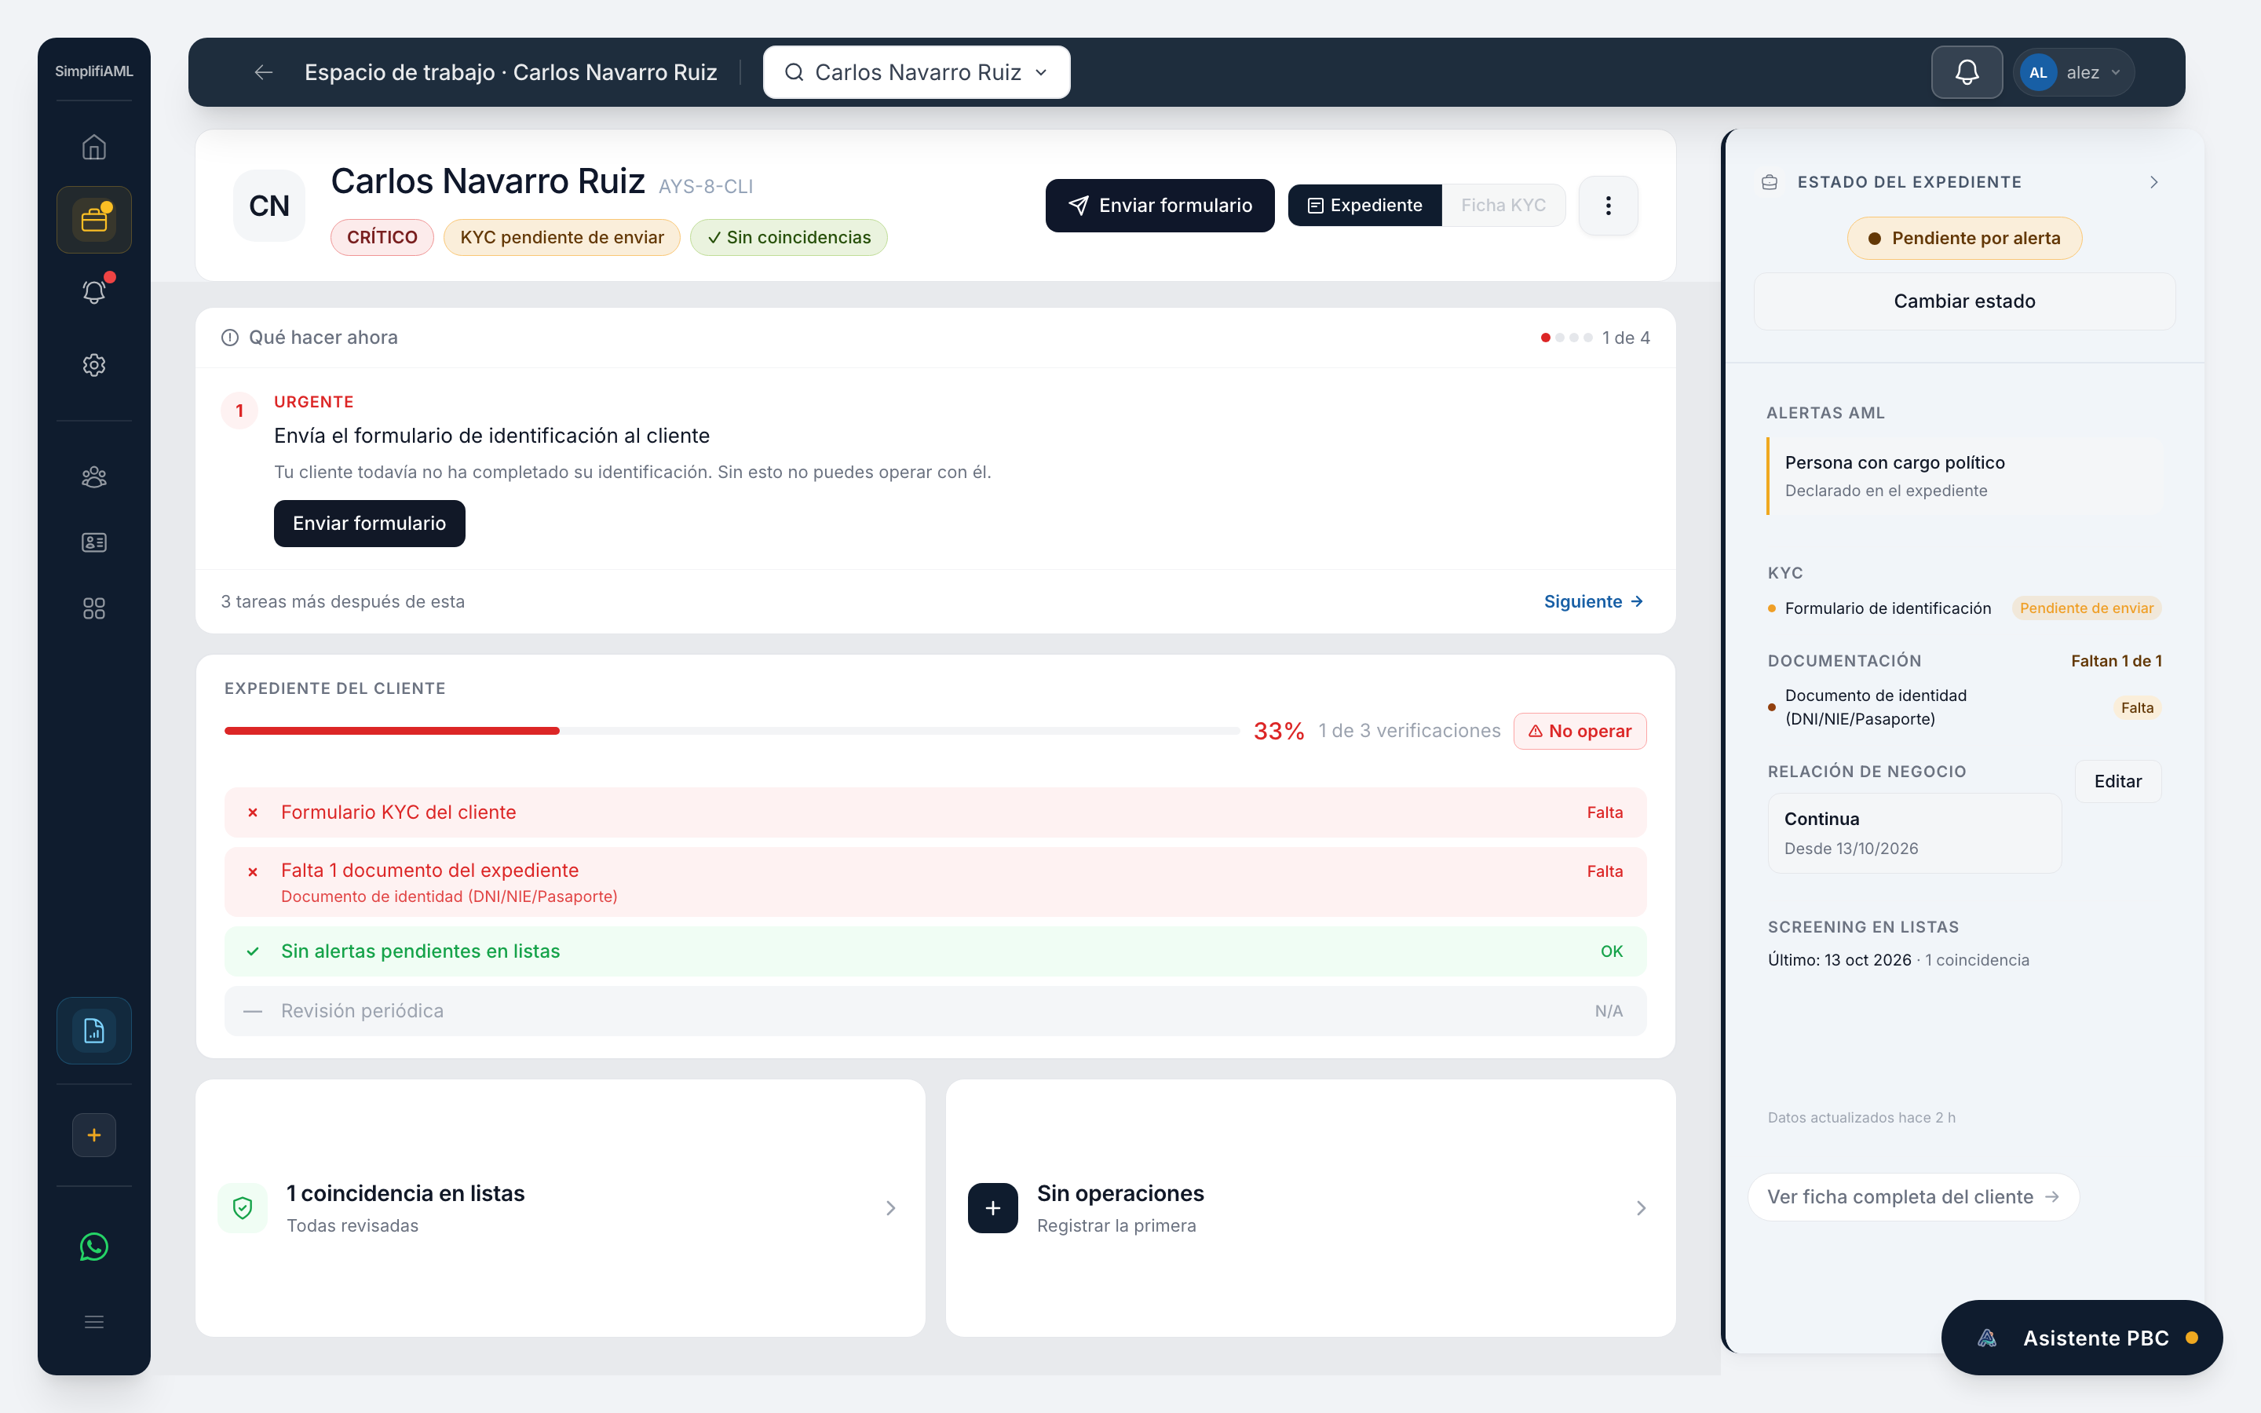Open the report document icon in sidebar
This screenshot has width=2261, height=1413.
point(93,1031)
